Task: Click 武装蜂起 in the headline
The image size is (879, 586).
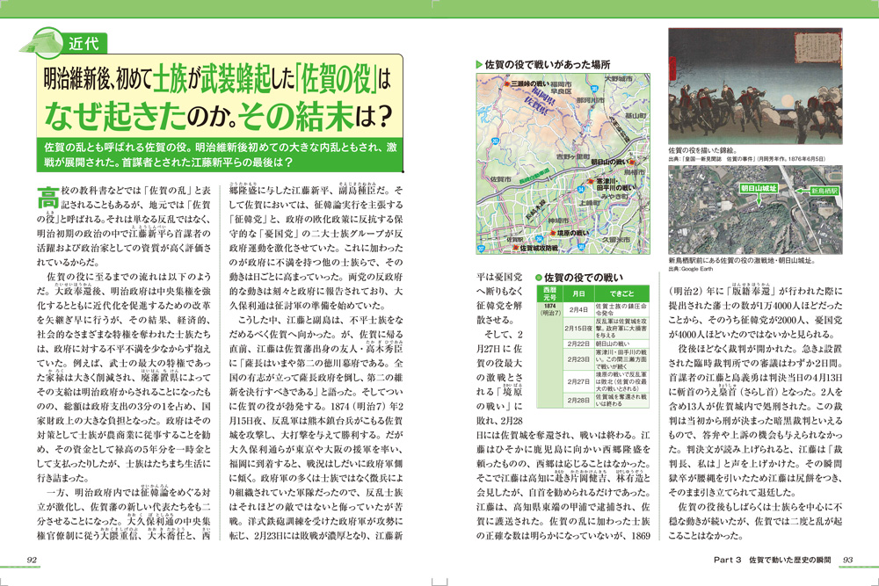Action: 236,79
